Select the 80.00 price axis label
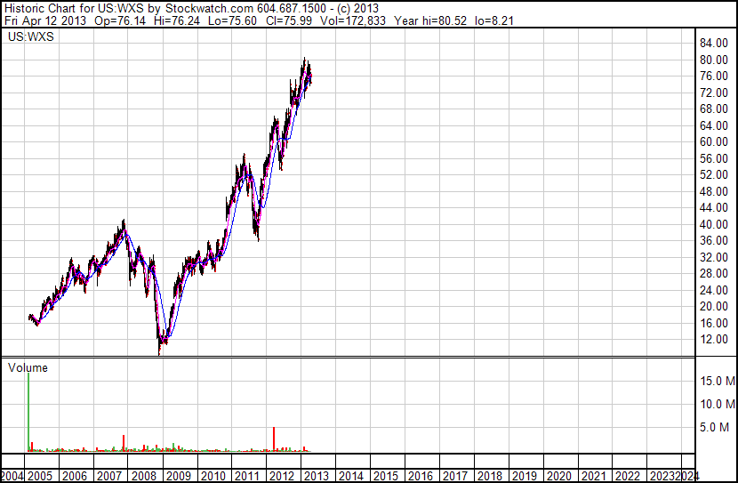This screenshot has height=483, width=738. tap(714, 60)
